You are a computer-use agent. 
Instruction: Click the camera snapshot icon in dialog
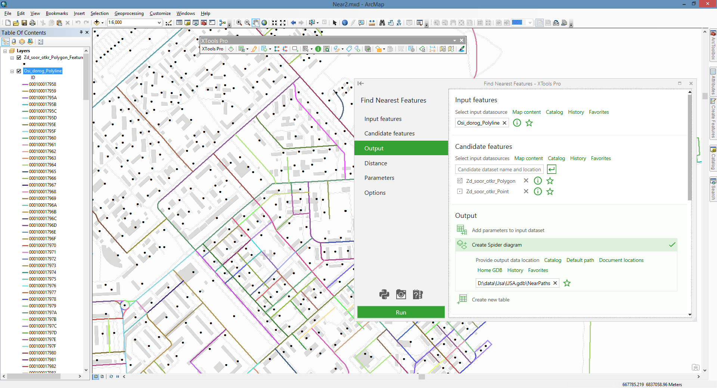pos(401,294)
